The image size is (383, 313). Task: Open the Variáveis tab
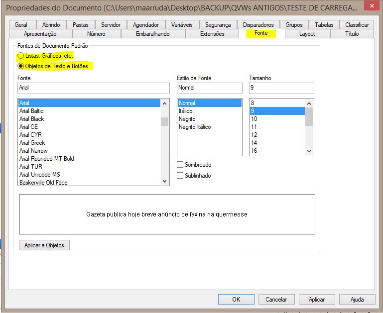click(x=181, y=25)
